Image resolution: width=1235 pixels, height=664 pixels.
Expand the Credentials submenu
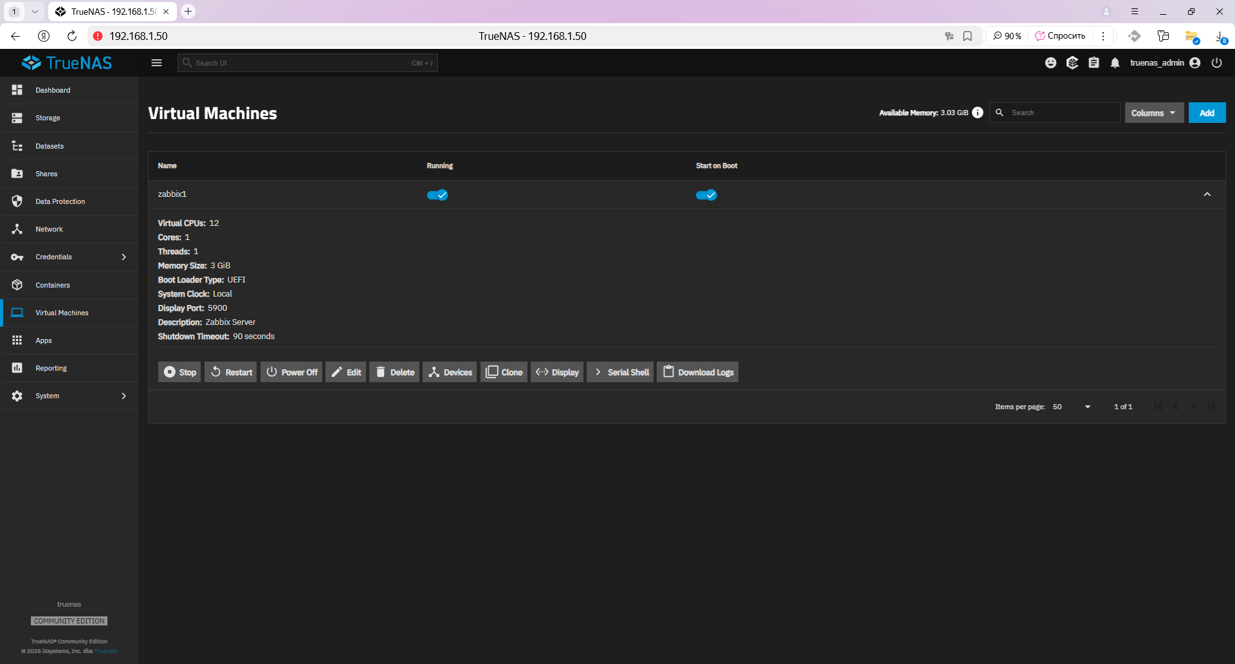[x=124, y=257]
